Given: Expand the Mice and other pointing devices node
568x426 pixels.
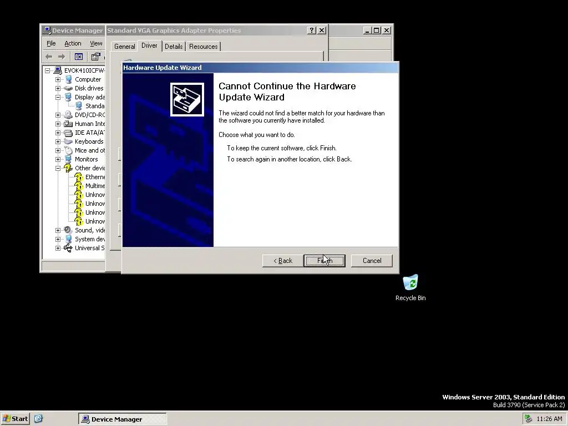Looking at the screenshot, I should pyautogui.click(x=58, y=150).
